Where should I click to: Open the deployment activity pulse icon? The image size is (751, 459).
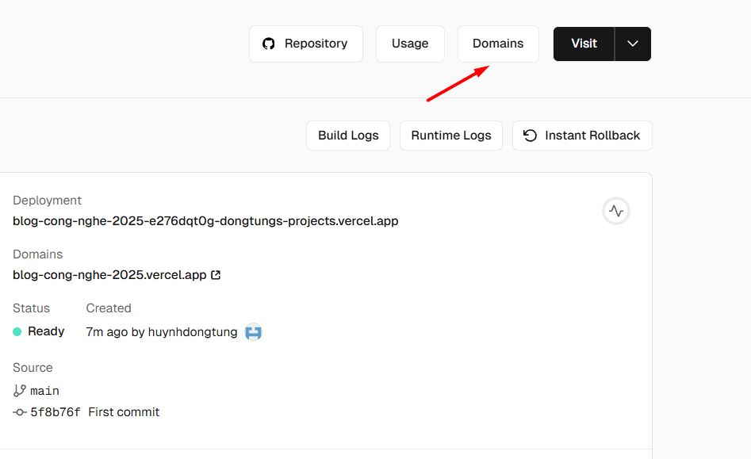point(615,211)
